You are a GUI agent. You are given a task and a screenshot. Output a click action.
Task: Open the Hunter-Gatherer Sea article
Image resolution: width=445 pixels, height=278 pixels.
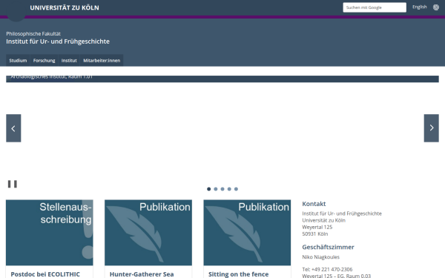(x=142, y=274)
